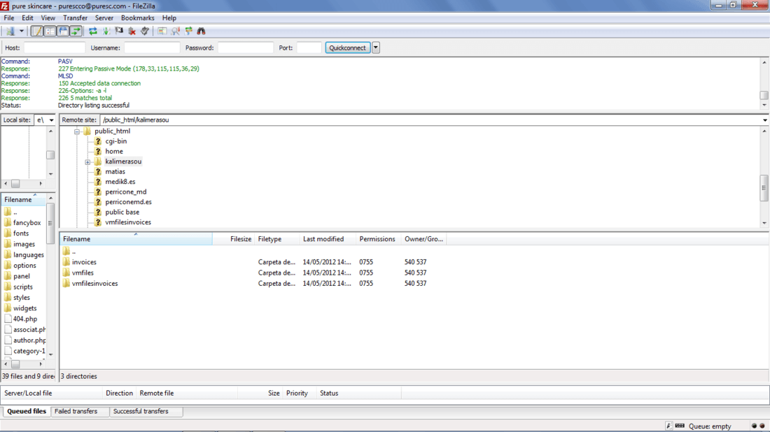Click the local file list horizontal scrollbar
Screen dimensions: 770x432
[24, 364]
